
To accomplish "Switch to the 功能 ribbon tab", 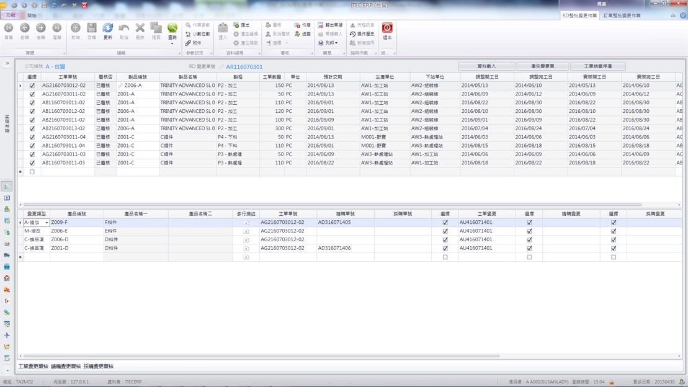I will [11, 15].
